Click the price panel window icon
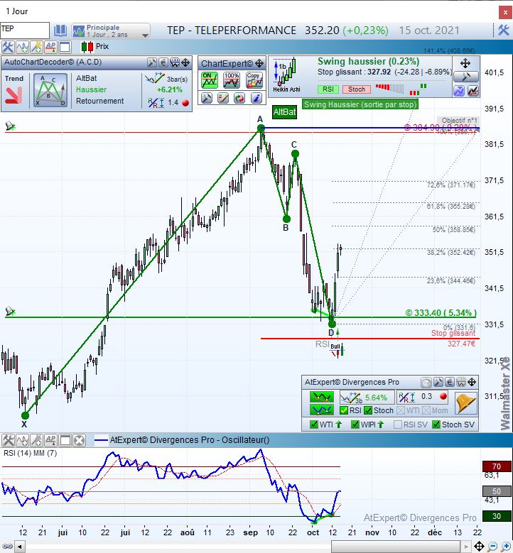 click(x=65, y=47)
